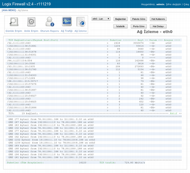Select the GRE (89 bytes) line
The image size is (190, 173).
(94, 146)
